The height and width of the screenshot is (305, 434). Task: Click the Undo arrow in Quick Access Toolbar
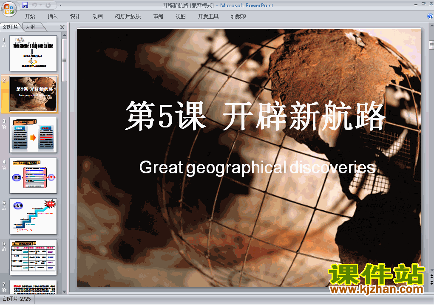[x=34, y=5]
